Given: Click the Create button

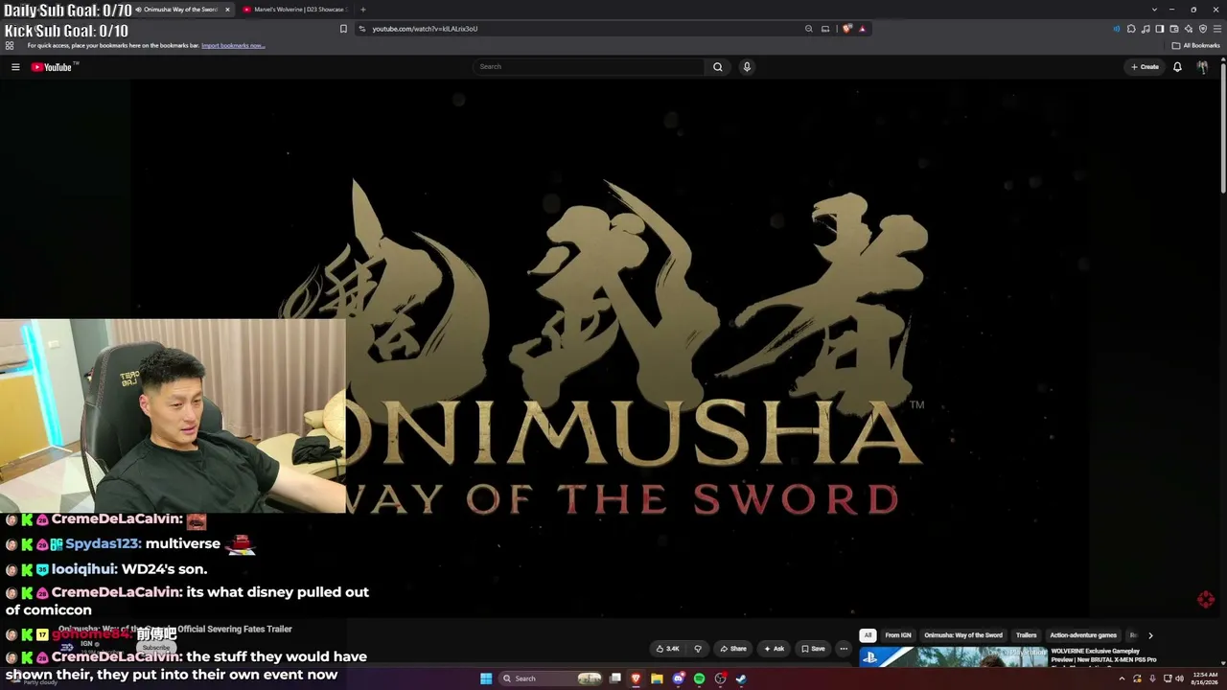Looking at the screenshot, I should pos(1145,67).
